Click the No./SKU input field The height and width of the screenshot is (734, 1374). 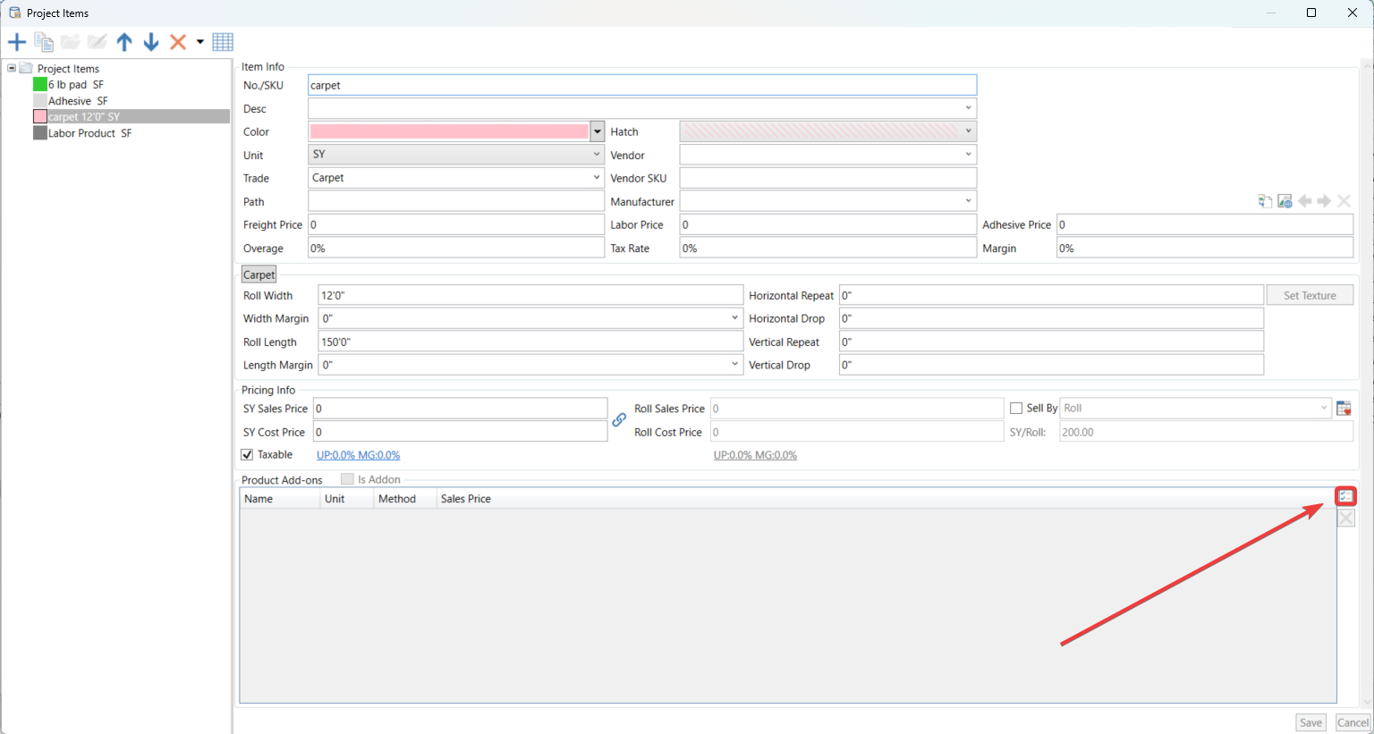(x=642, y=85)
